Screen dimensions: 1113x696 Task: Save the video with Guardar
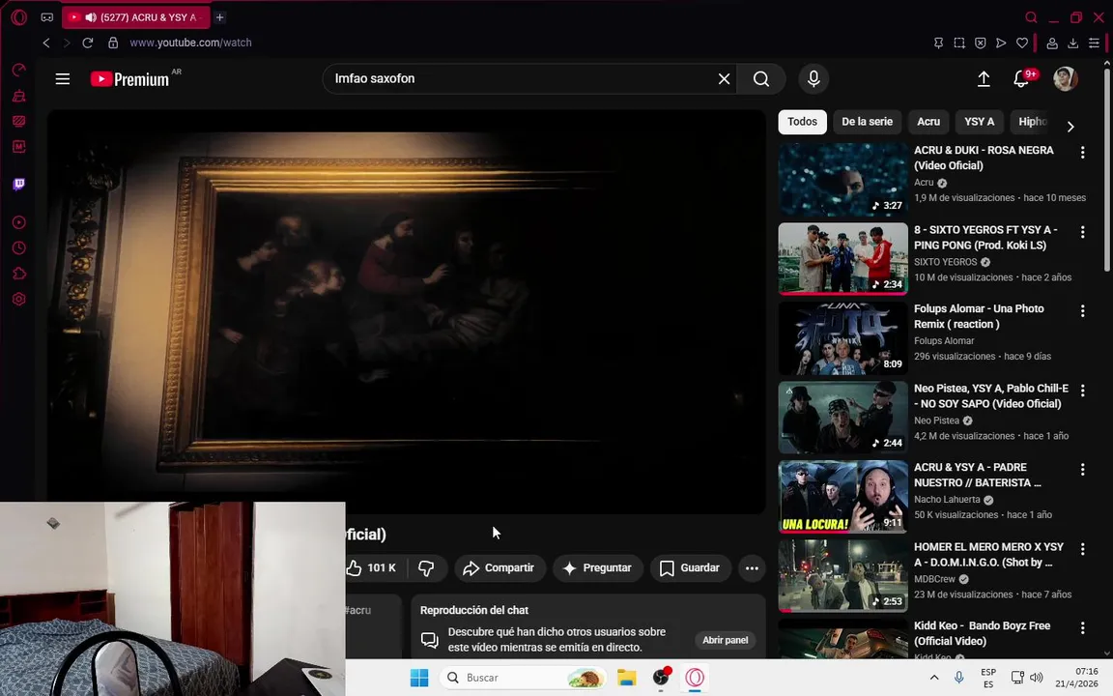coord(690,567)
